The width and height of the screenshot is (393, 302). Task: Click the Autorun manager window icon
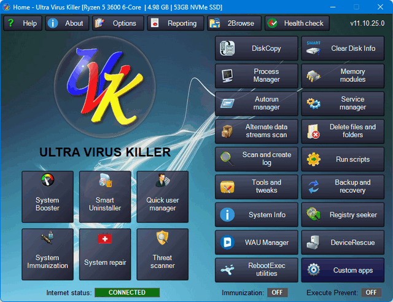[227, 103]
